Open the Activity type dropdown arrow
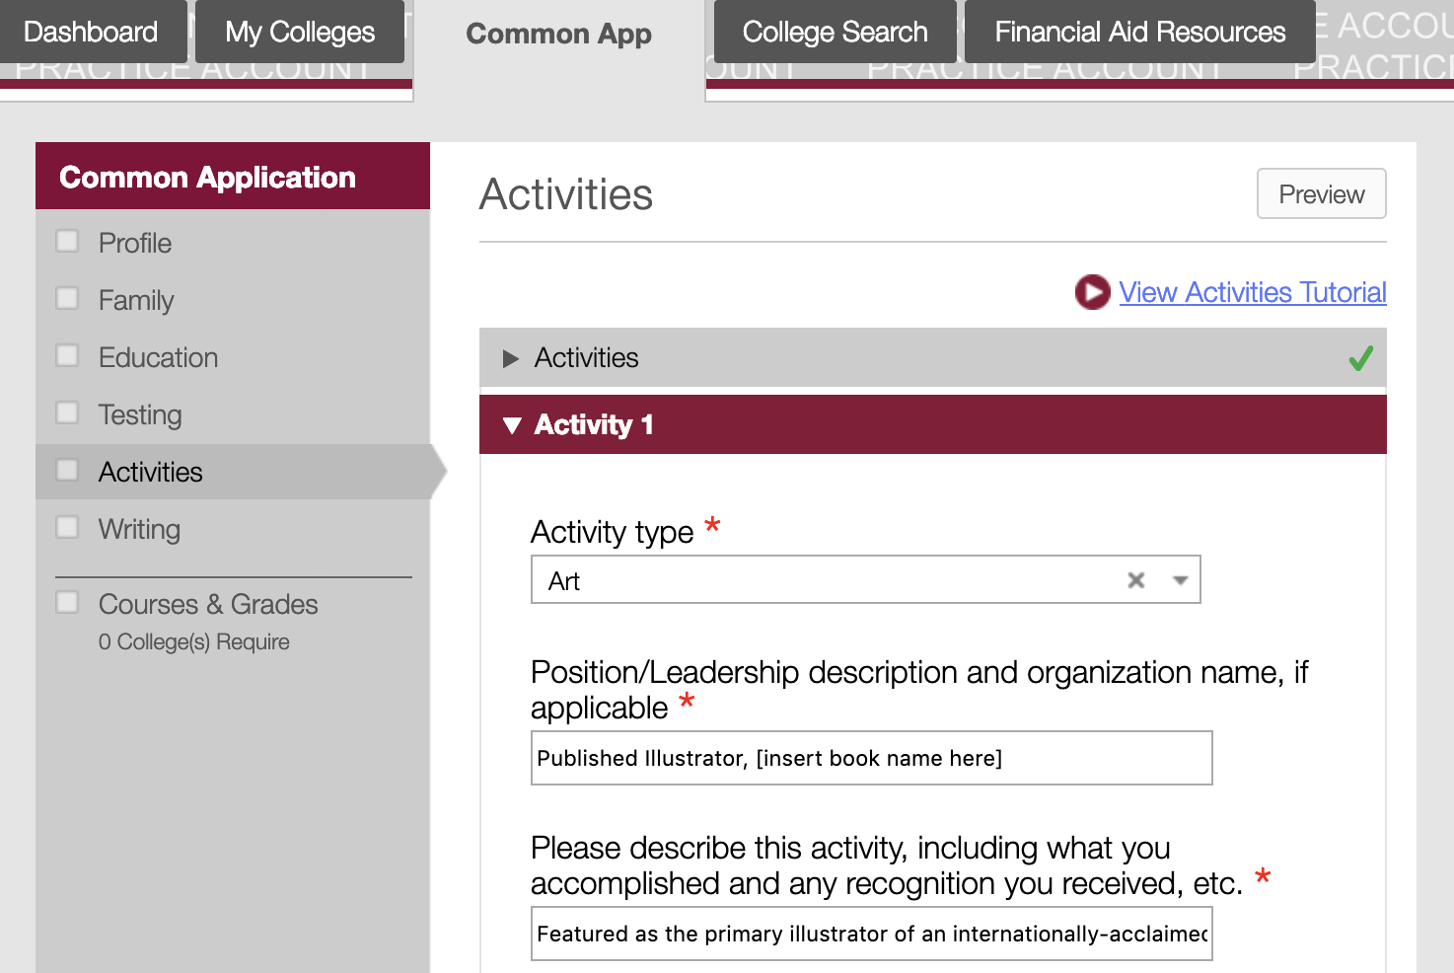Viewport: 1454px width, 973px height. pos(1180,580)
